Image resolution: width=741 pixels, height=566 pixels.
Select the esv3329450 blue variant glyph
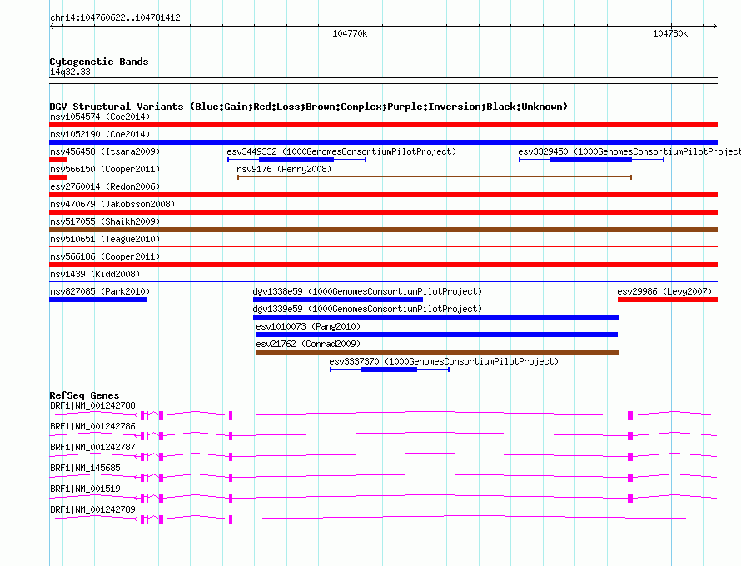(x=591, y=160)
